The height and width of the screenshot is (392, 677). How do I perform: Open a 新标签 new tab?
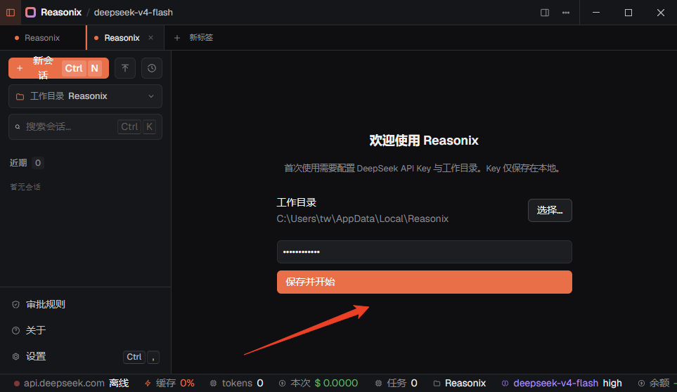(x=201, y=37)
